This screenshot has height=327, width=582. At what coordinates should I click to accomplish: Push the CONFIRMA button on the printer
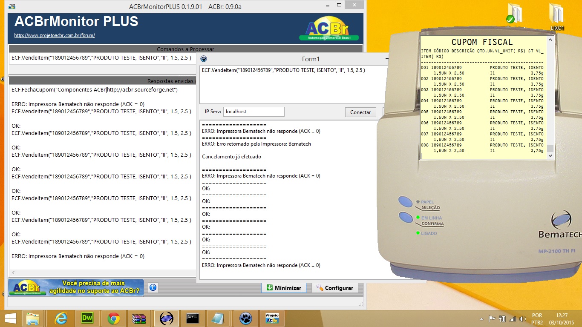(x=406, y=217)
